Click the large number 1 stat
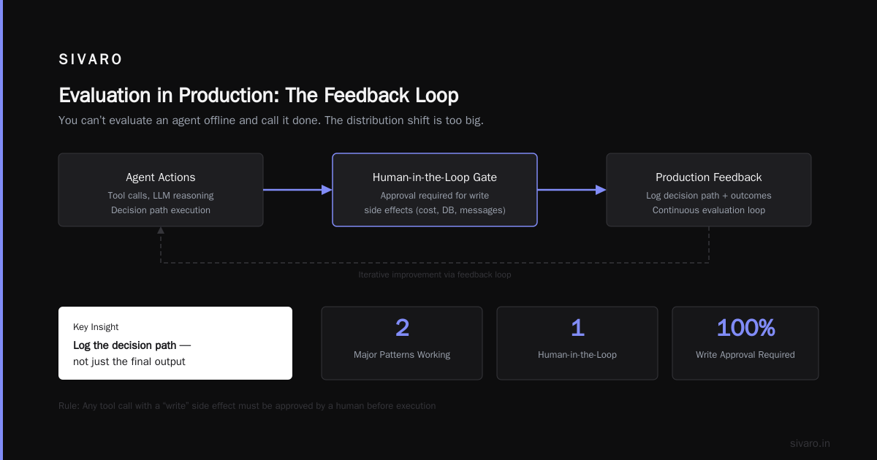877x460 pixels. coord(577,328)
